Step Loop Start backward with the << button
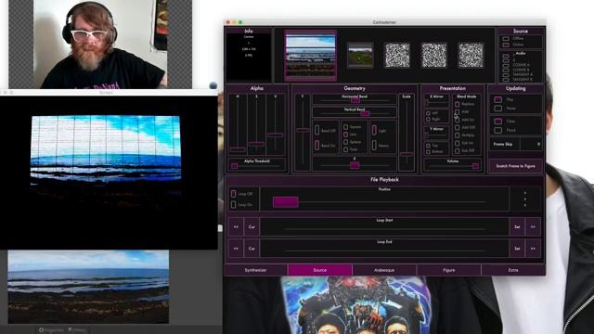 236,226
